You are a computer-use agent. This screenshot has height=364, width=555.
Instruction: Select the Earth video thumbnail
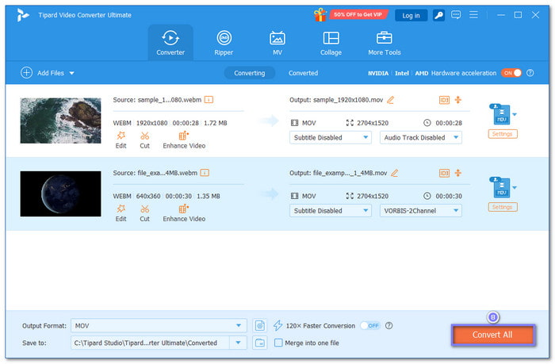click(x=60, y=193)
